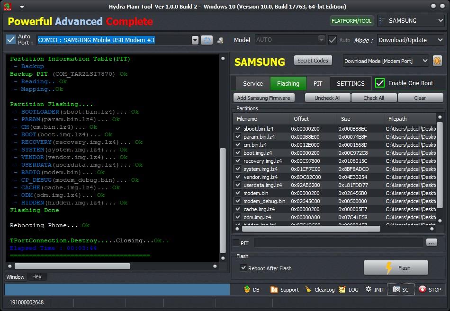
Task: Clear the log with ClearLog broom icon
Action: pos(308,289)
